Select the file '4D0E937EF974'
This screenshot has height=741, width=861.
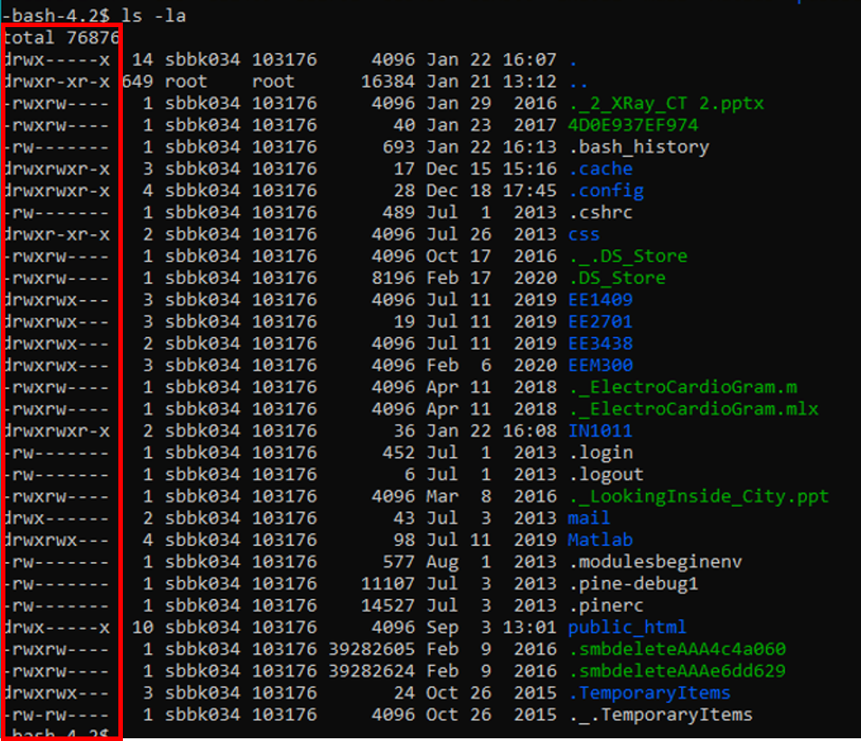632,126
